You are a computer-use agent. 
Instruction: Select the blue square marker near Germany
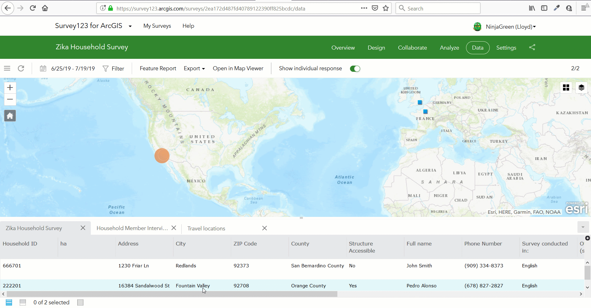point(420,102)
